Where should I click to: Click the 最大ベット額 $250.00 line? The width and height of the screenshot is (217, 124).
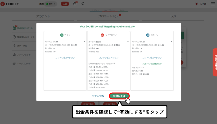(x=140, y=74)
